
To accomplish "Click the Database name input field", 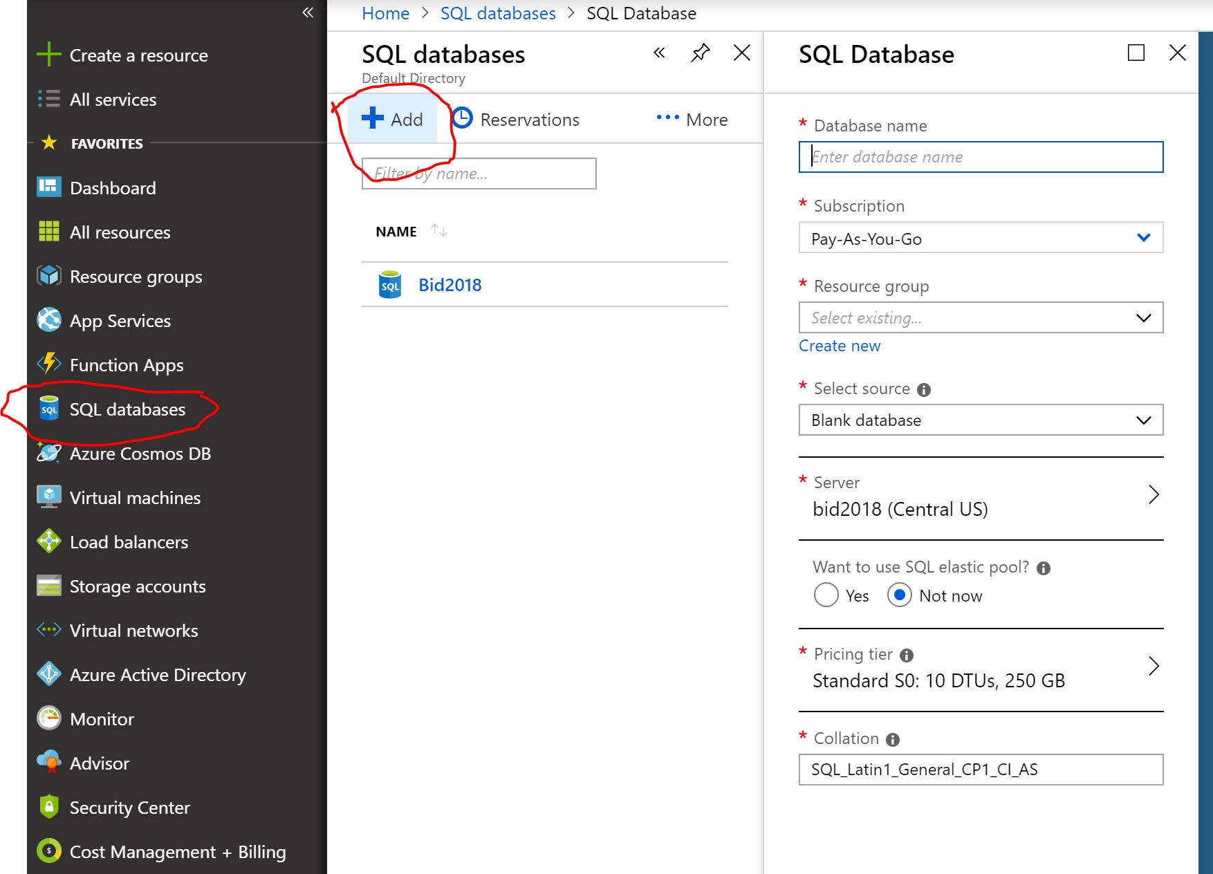I will [x=981, y=157].
